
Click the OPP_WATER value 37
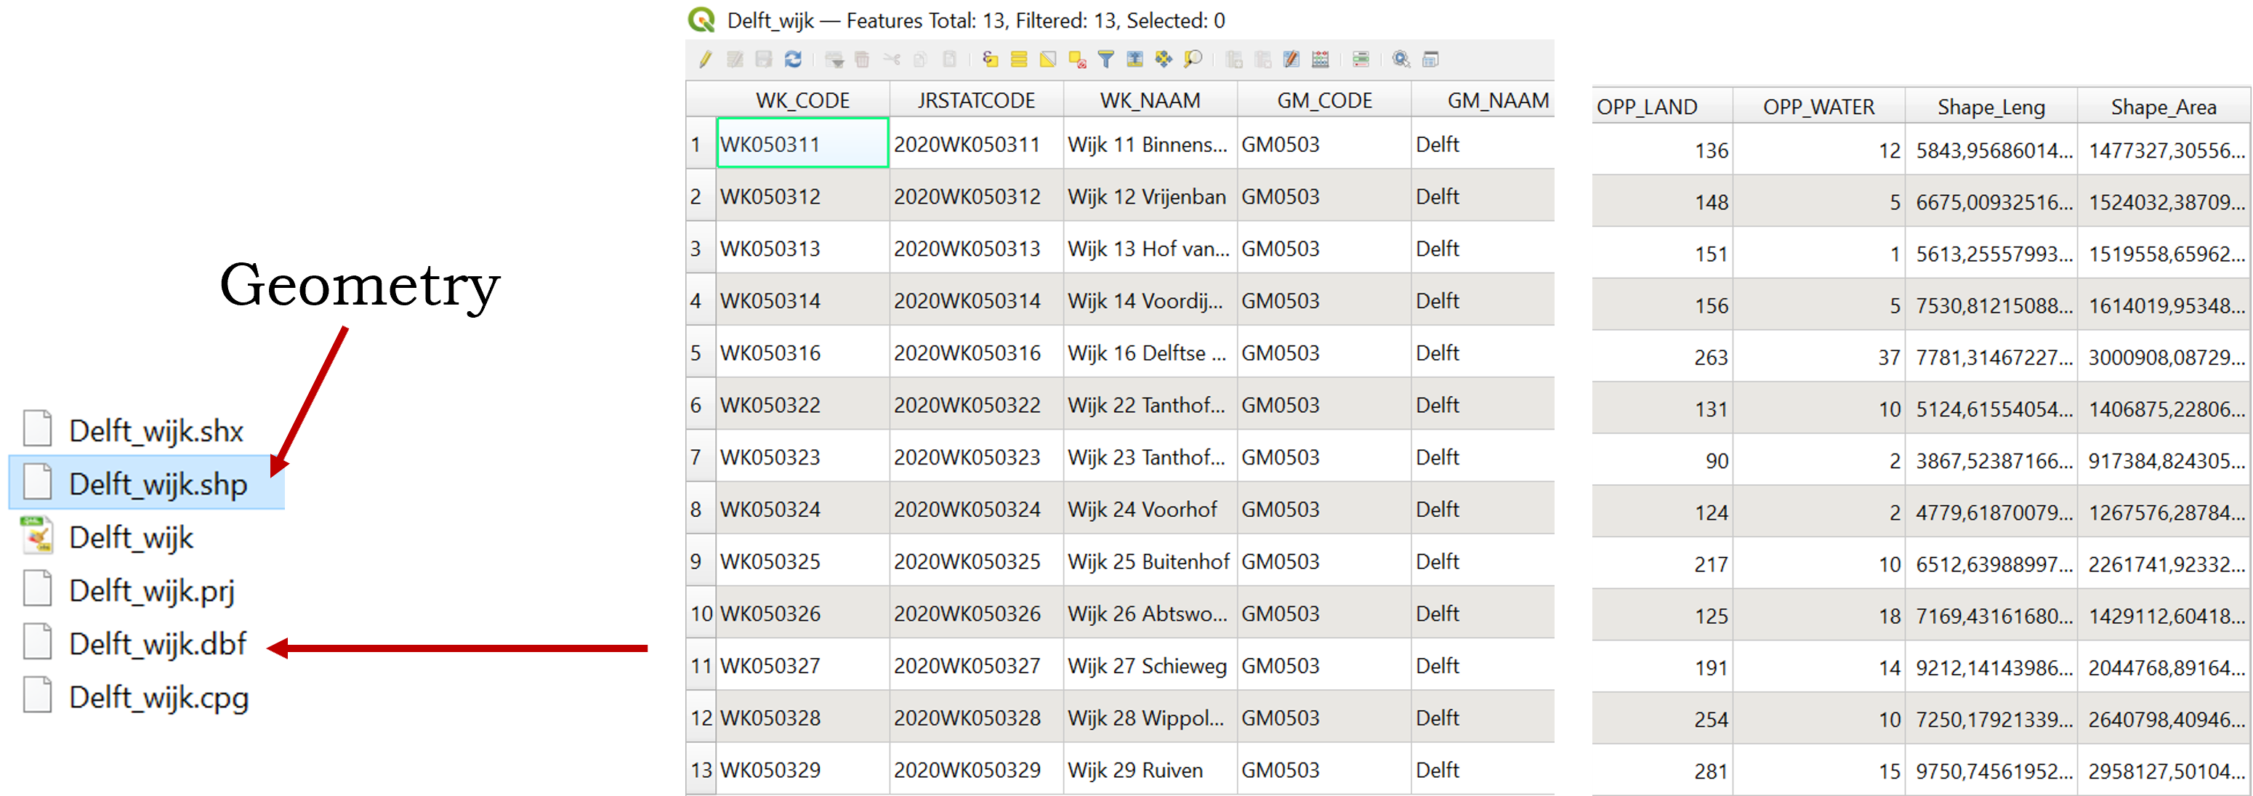click(1818, 357)
